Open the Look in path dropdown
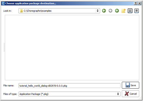This screenshot has height=103, width=143. click(59, 11)
